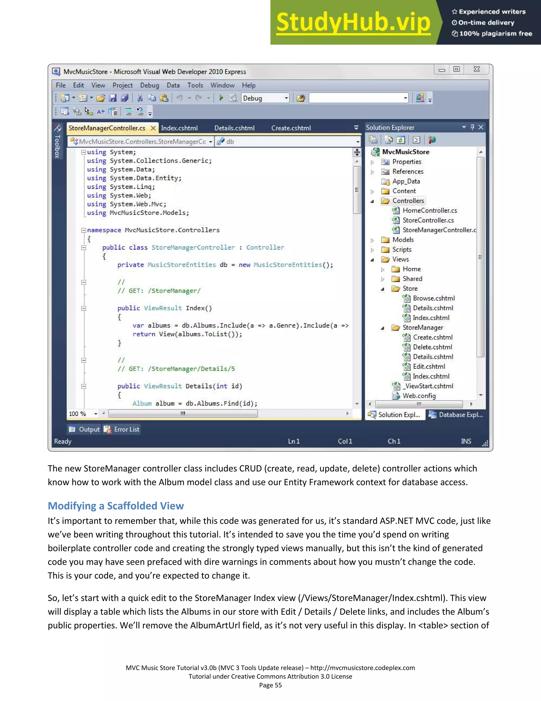Switch to the Index.cshtml editor tab
This screenshot has width=541, height=701.
[x=179, y=128]
